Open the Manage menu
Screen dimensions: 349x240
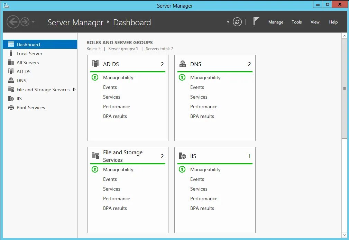click(276, 22)
